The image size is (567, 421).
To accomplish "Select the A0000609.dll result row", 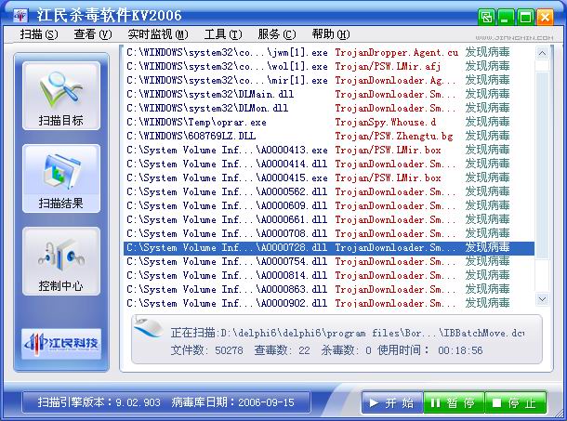I will click(x=329, y=205).
